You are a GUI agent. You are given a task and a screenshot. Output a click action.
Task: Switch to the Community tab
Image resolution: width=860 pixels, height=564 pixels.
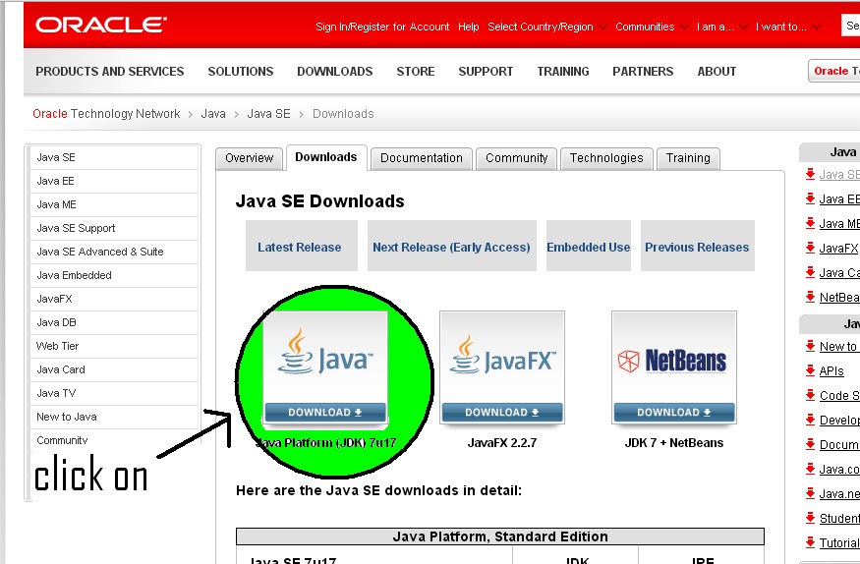click(x=516, y=158)
